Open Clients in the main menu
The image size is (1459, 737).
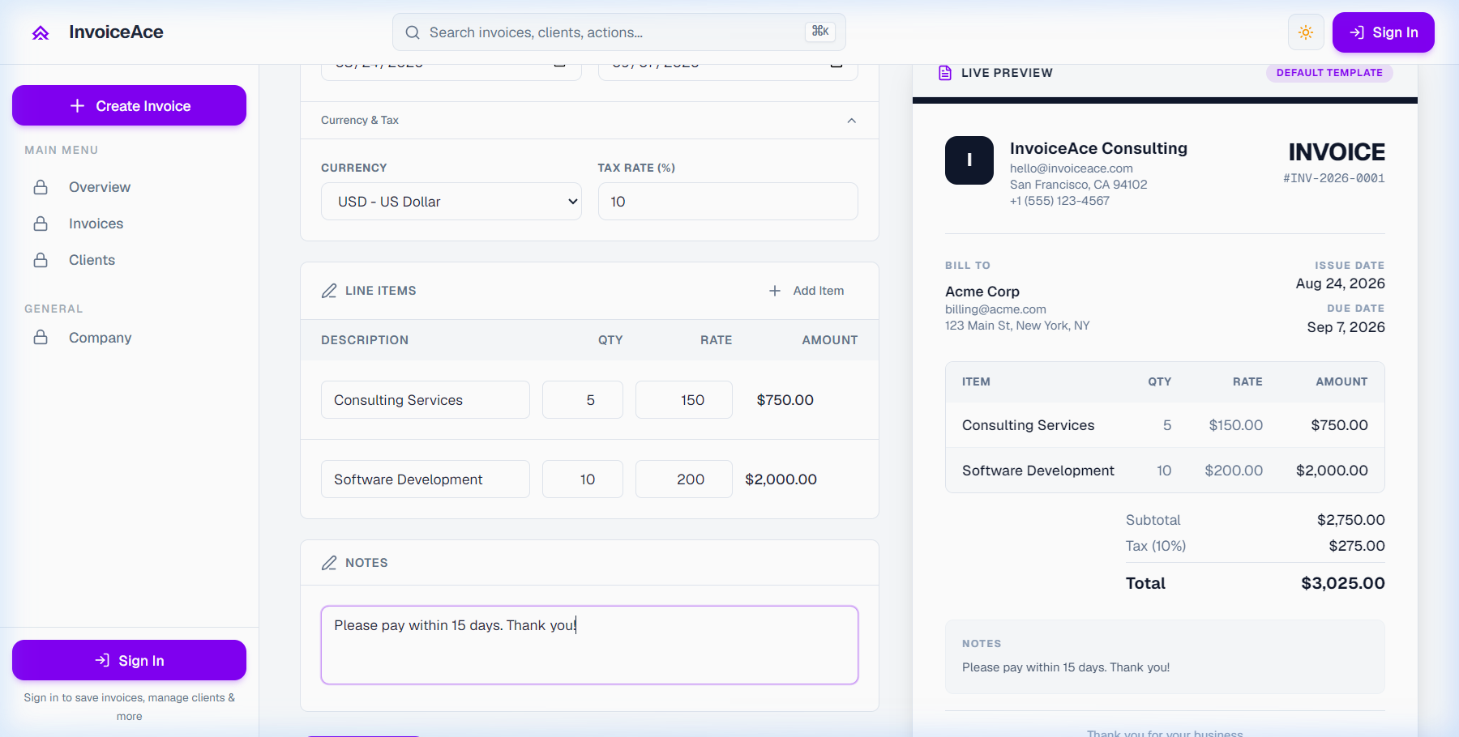pyautogui.click(x=92, y=260)
